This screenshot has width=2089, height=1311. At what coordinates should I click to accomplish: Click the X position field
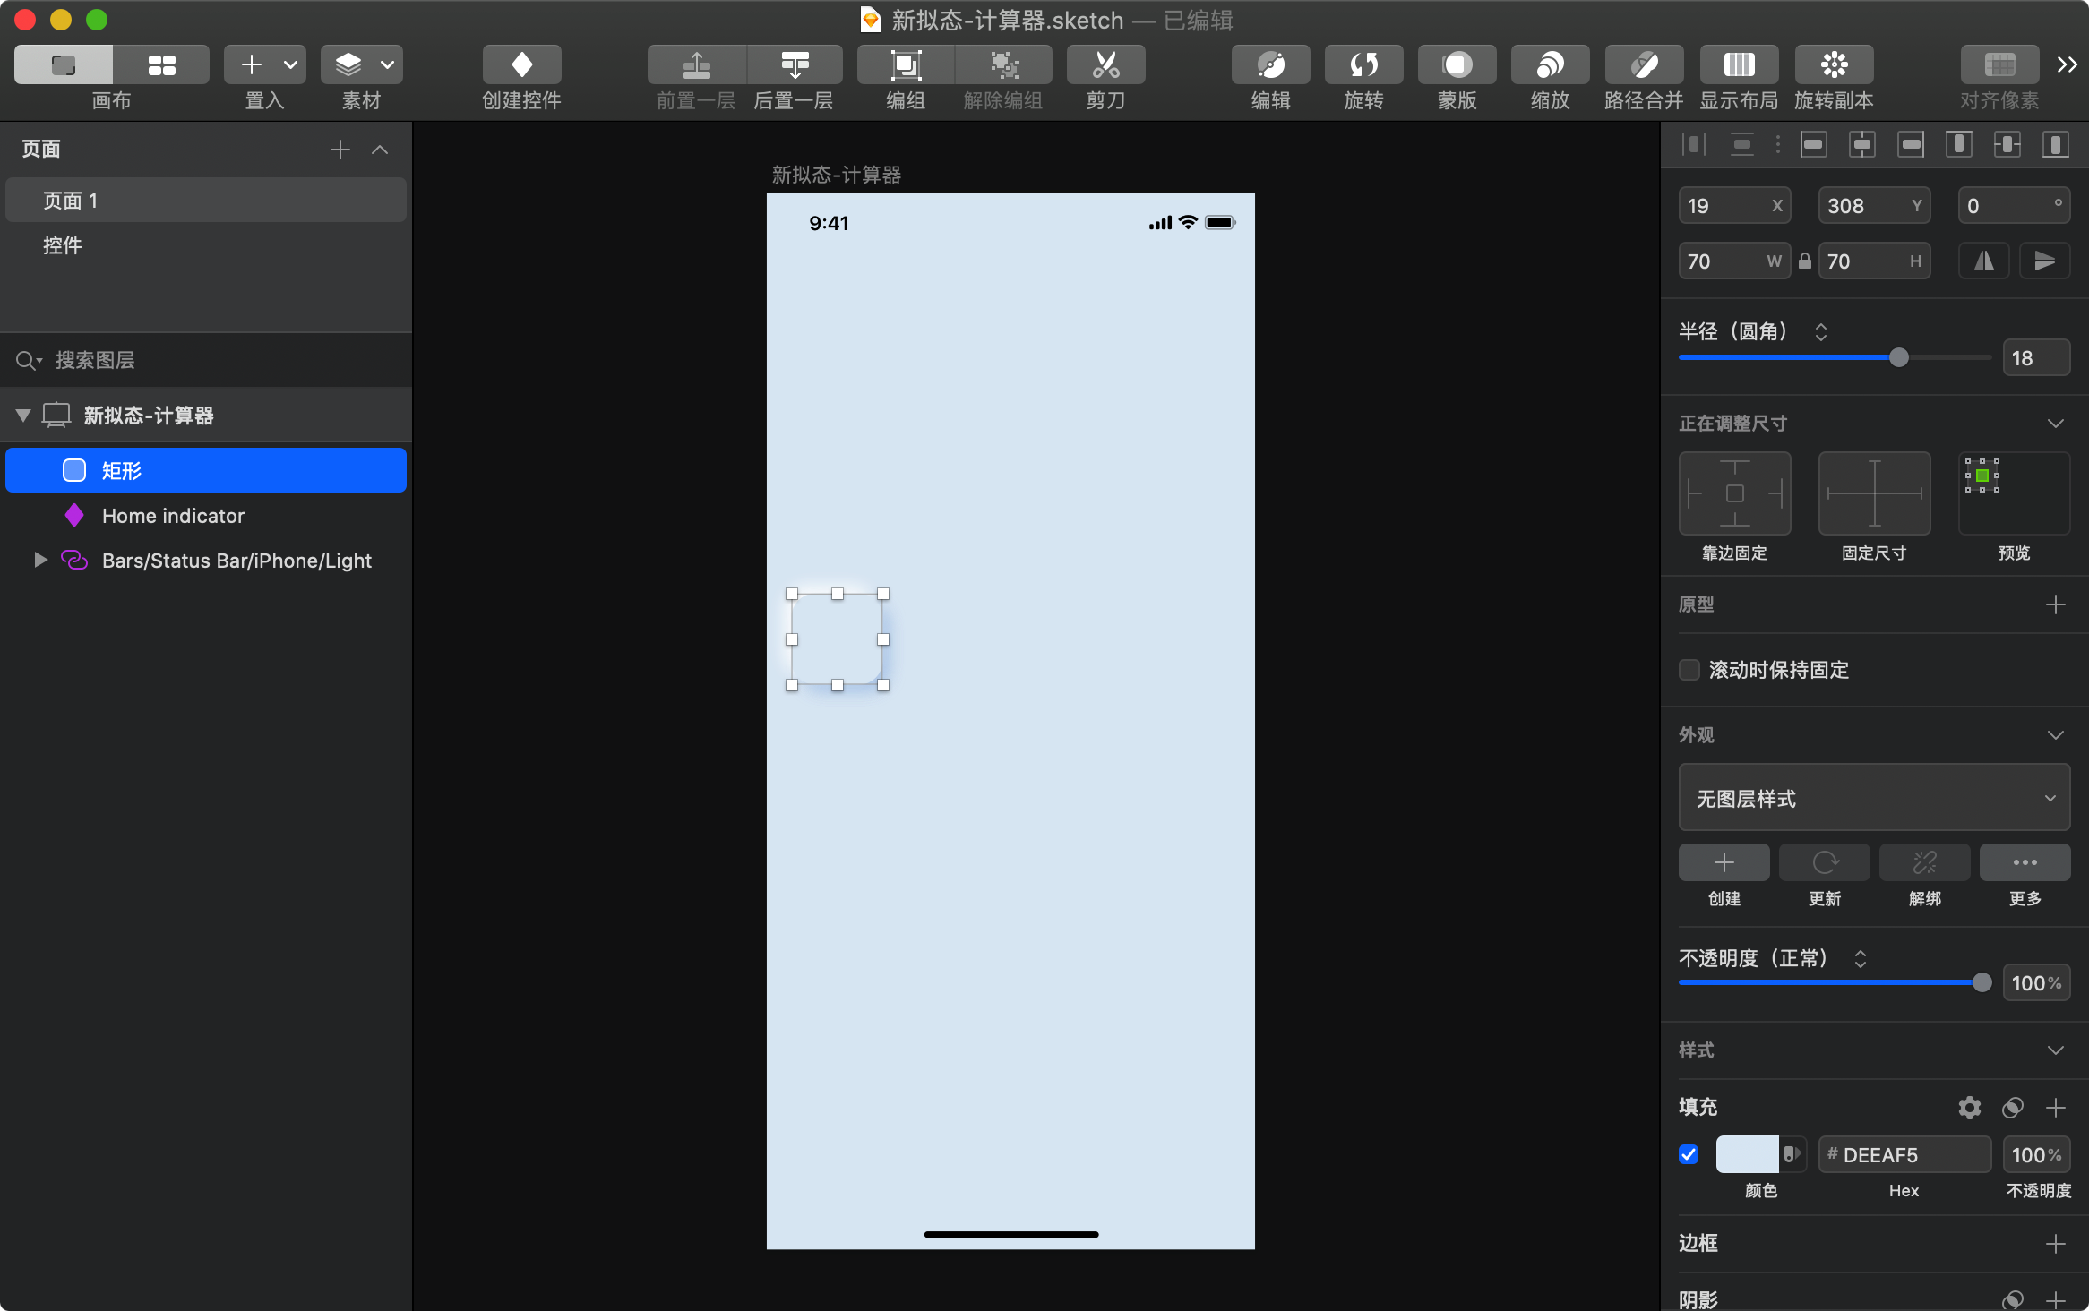pyautogui.click(x=1734, y=205)
